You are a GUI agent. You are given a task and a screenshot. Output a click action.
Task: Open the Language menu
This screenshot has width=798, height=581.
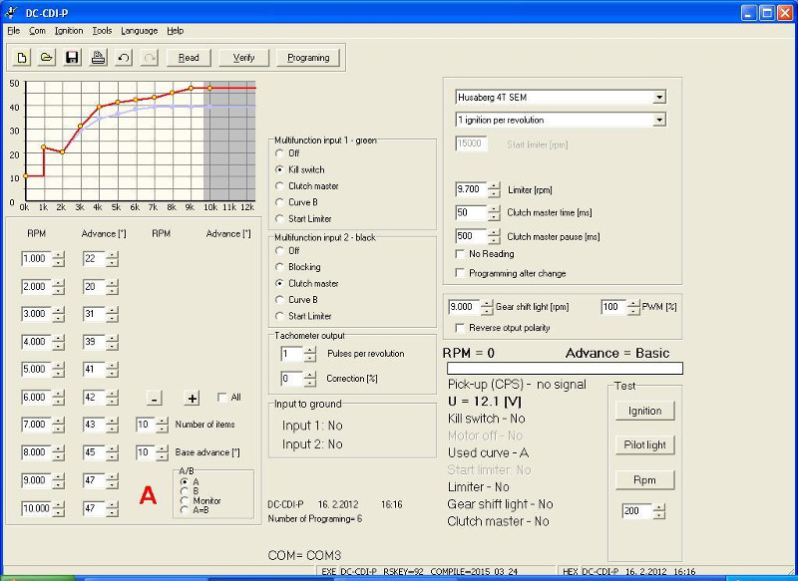pyautogui.click(x=139, y=31)
